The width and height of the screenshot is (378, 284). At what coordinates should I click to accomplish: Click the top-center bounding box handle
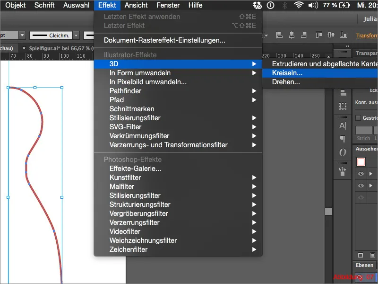[x=35, y=88]
